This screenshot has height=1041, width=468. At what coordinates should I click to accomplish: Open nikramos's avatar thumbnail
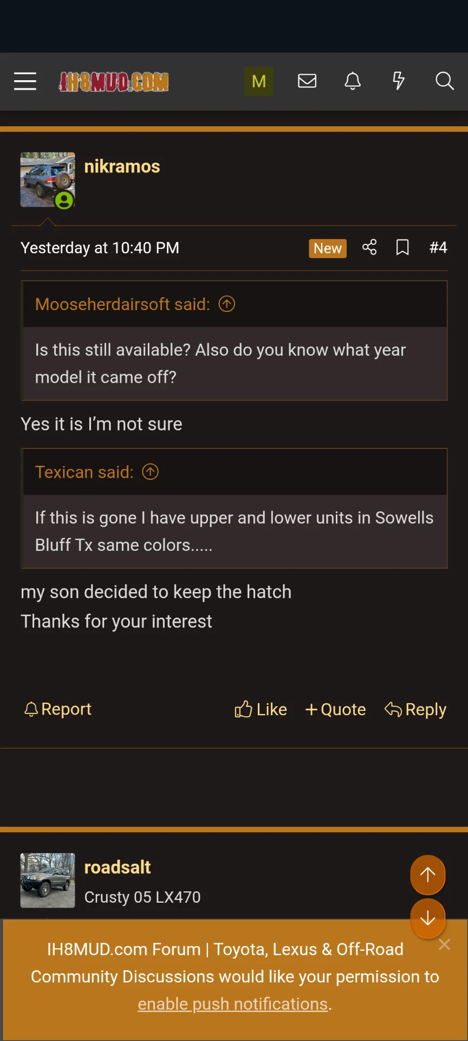click(48, 179)
